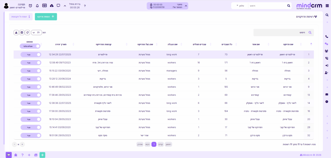The image size is (331, 158).
Task: Toggle status for קמפיינים project
Action: (x=31, y=95)
